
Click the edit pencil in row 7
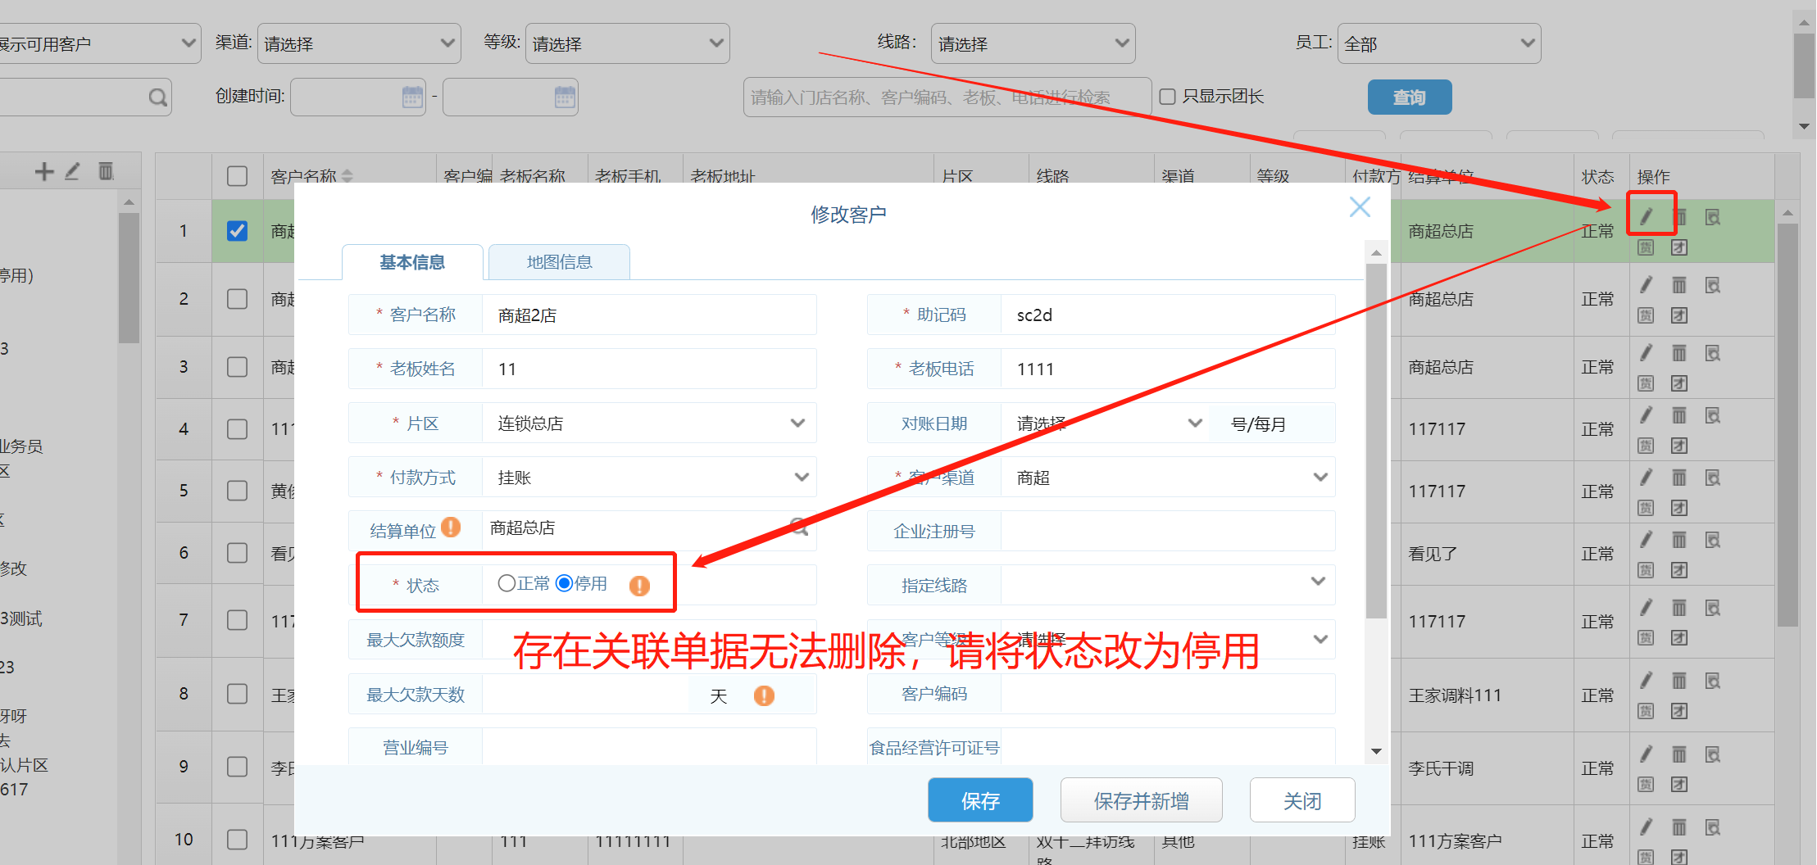point(1646,607)
